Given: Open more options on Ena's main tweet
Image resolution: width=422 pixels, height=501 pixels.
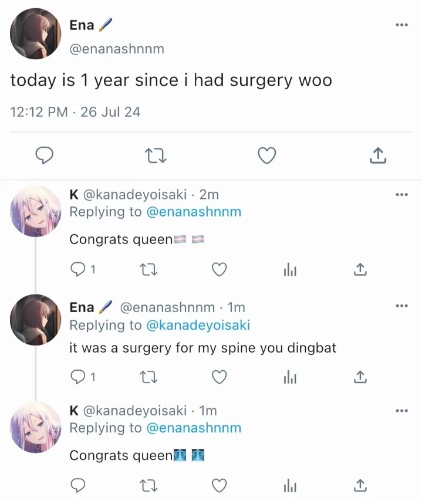Looking at the screenshot, I should point(401,25).
